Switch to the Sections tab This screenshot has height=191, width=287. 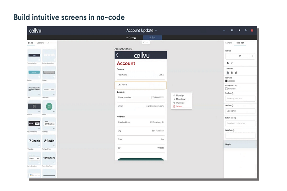tap(40, 43)
